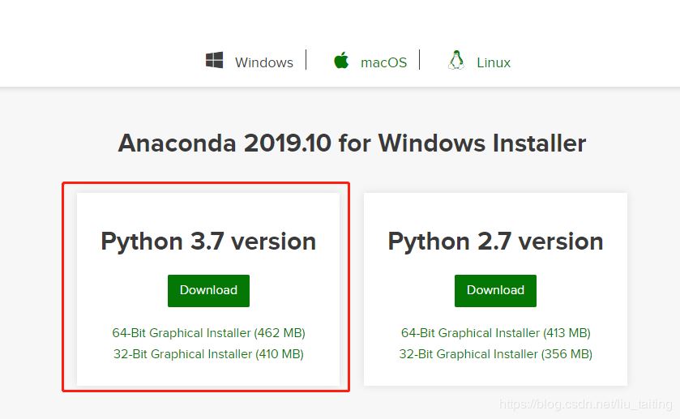This screenshot has width=680, height=419.
Task: Click the Windows logo icon
Action: (214, 61)
